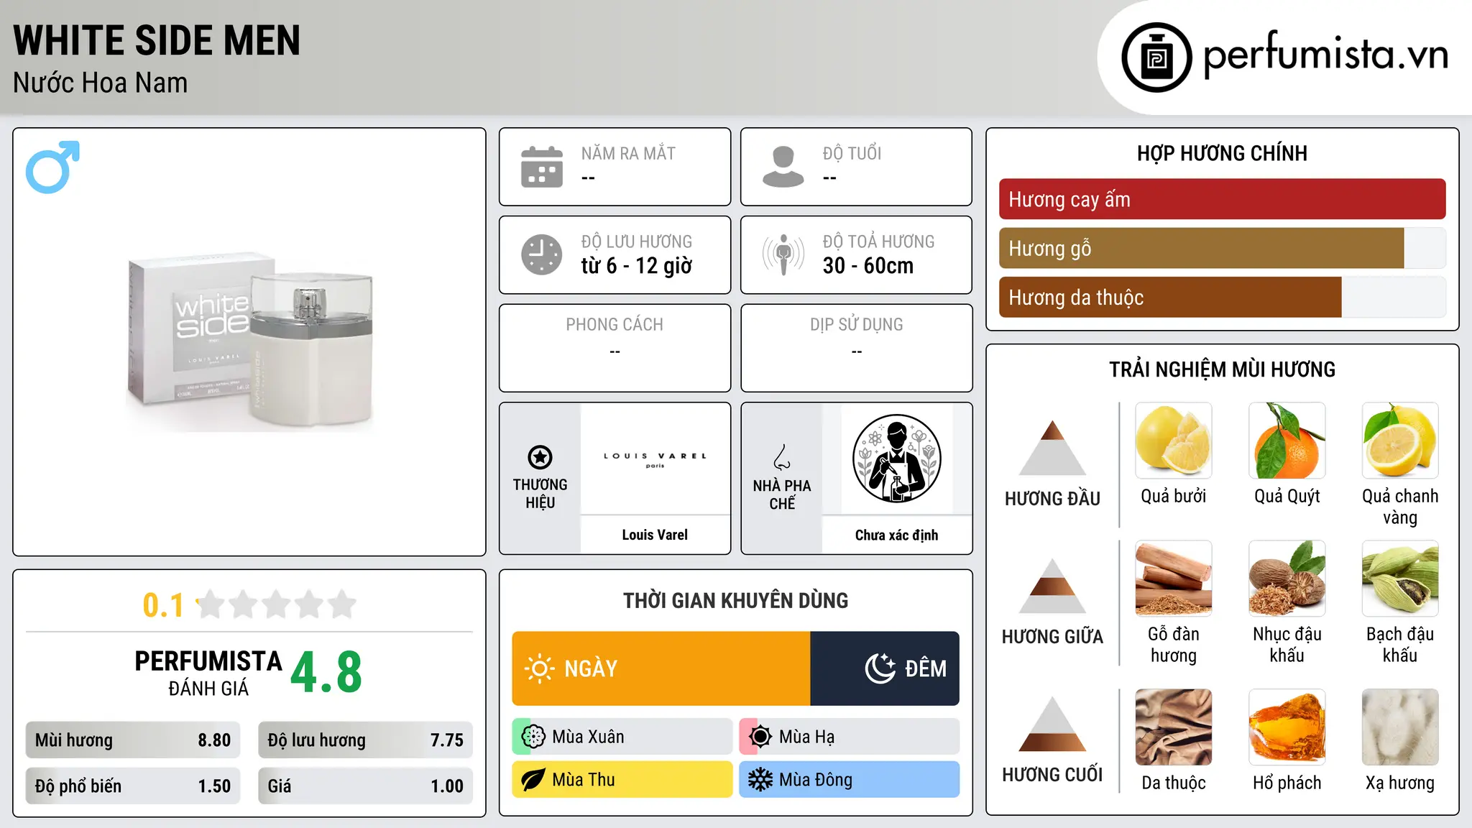
Task: Click the Dịp sử dụng card
Action: point(856,348)
